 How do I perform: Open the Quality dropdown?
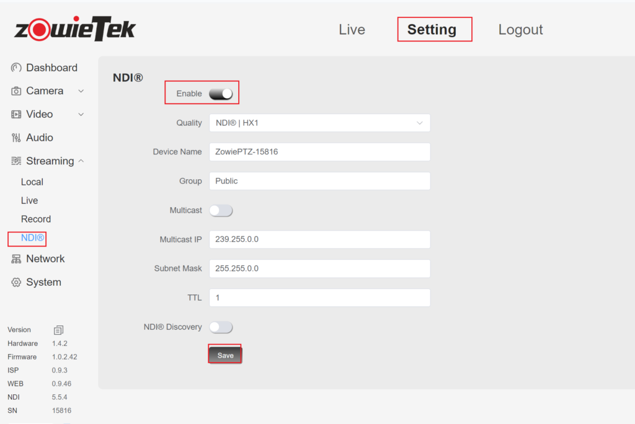tap(319, 123)
